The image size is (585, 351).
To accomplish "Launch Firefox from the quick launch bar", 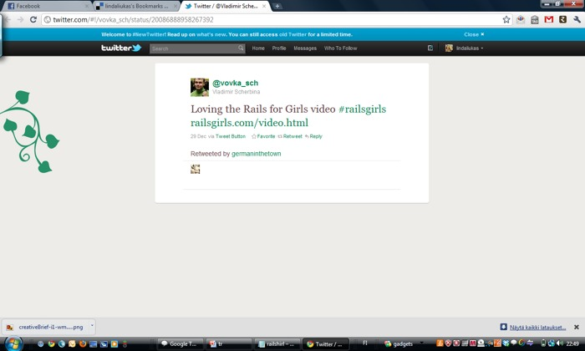I will [83, 344].
